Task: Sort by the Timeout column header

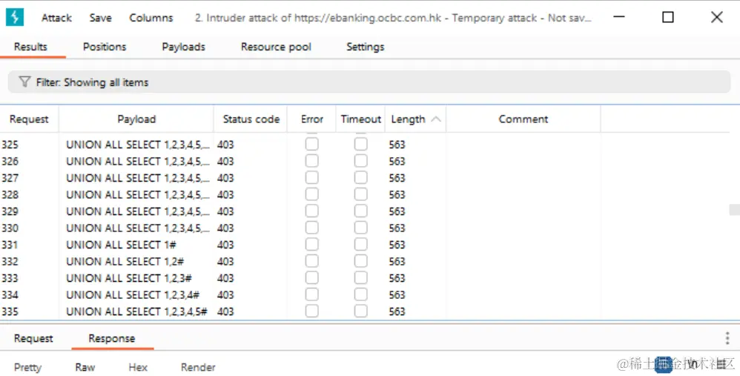Action: (361, 119)
